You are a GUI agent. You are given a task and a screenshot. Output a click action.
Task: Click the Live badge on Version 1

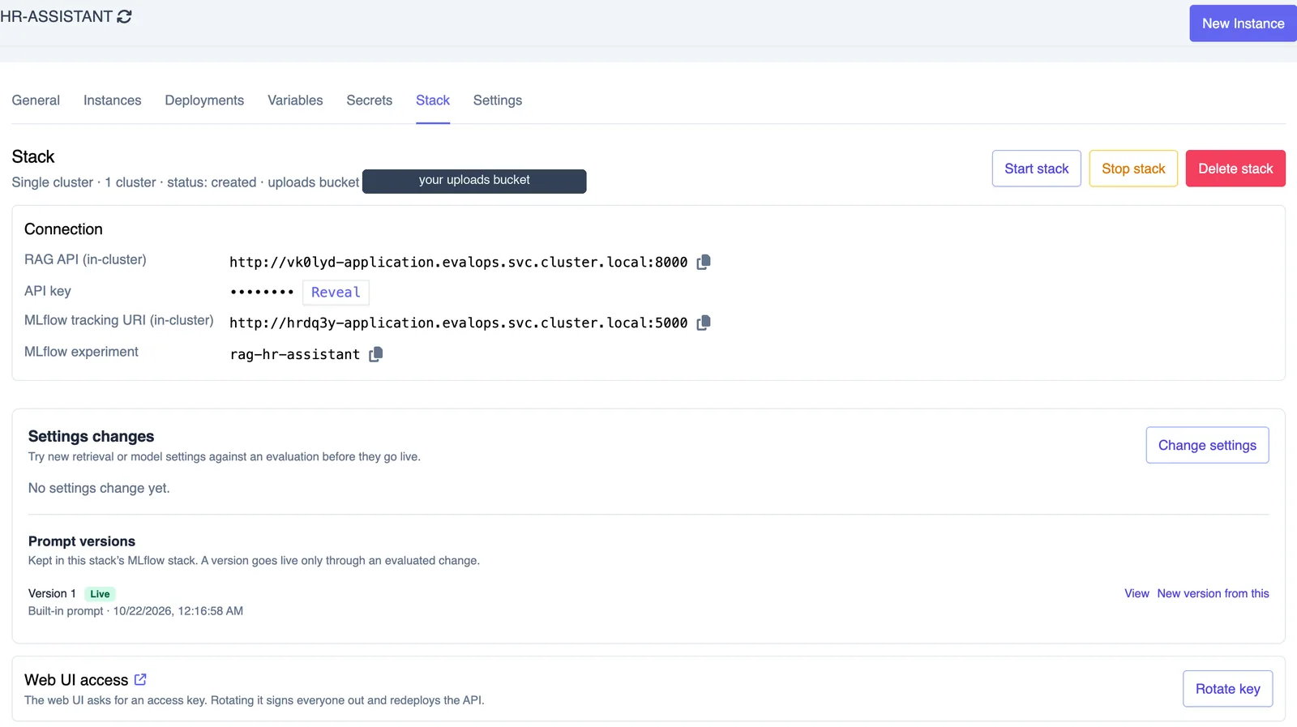click(100, 594)
